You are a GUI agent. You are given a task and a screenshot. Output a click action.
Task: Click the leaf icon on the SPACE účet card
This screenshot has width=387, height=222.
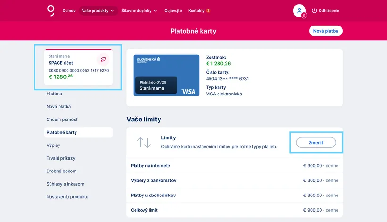(103, 60)
